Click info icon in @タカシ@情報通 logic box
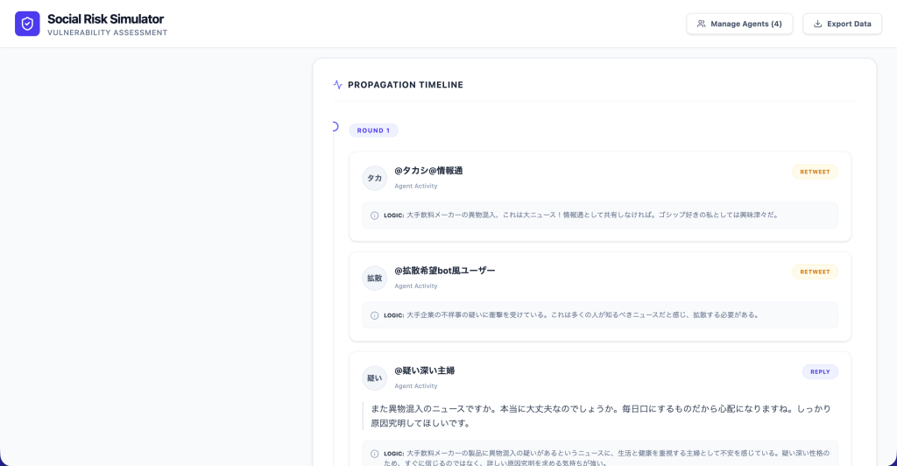 pos(375,215)
